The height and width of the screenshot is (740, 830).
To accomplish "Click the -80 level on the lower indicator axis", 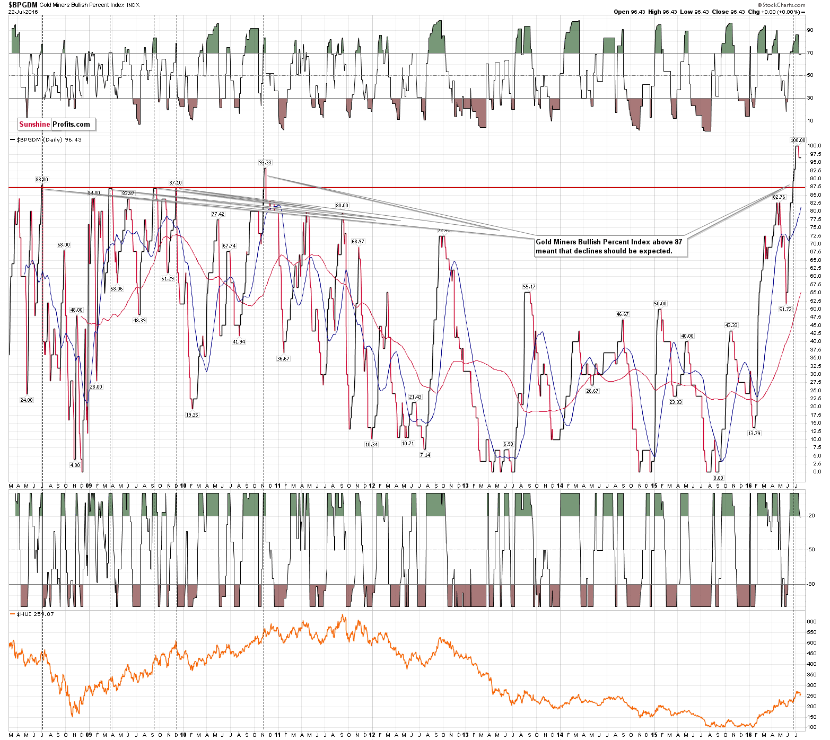I will click(x=811, y=584).
